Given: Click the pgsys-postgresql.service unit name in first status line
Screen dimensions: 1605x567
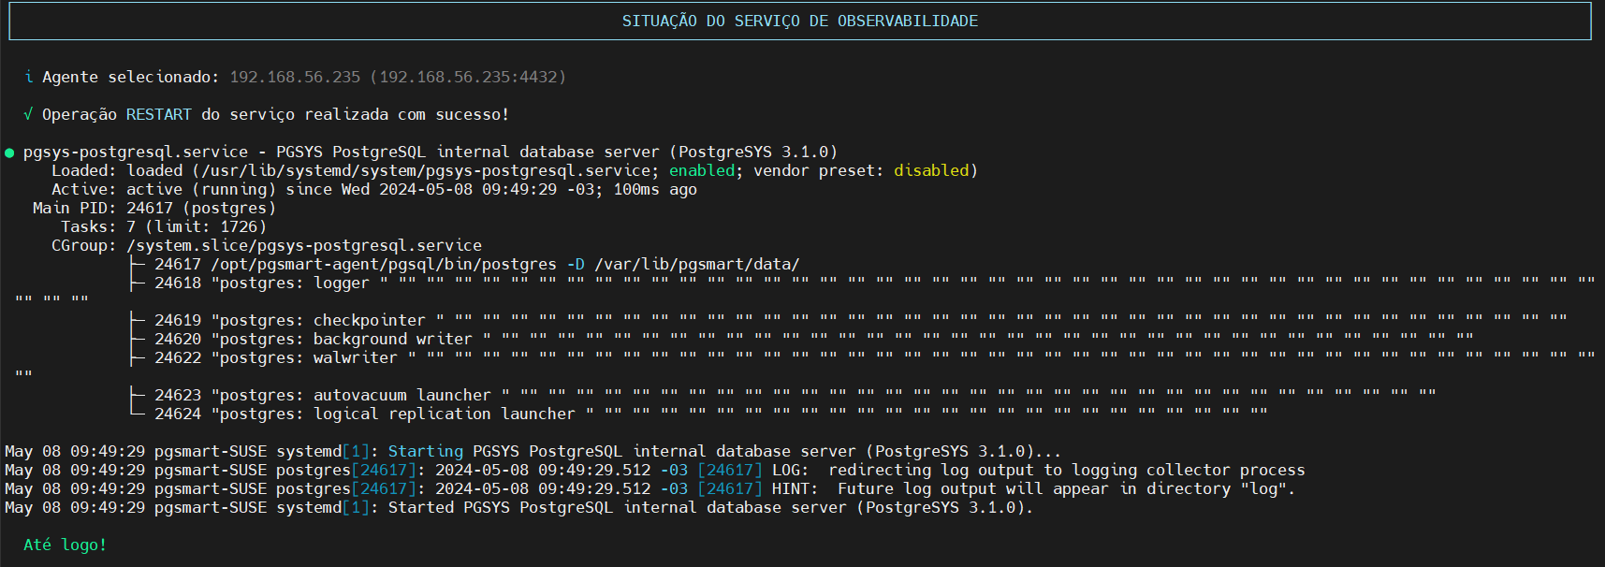Looking at the screenshot, I should point(136,152).
